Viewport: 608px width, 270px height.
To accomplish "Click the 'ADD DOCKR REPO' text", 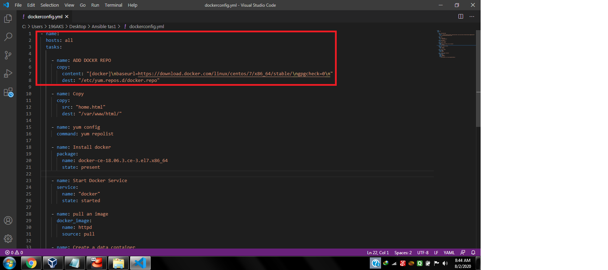I will coord(92,60).
